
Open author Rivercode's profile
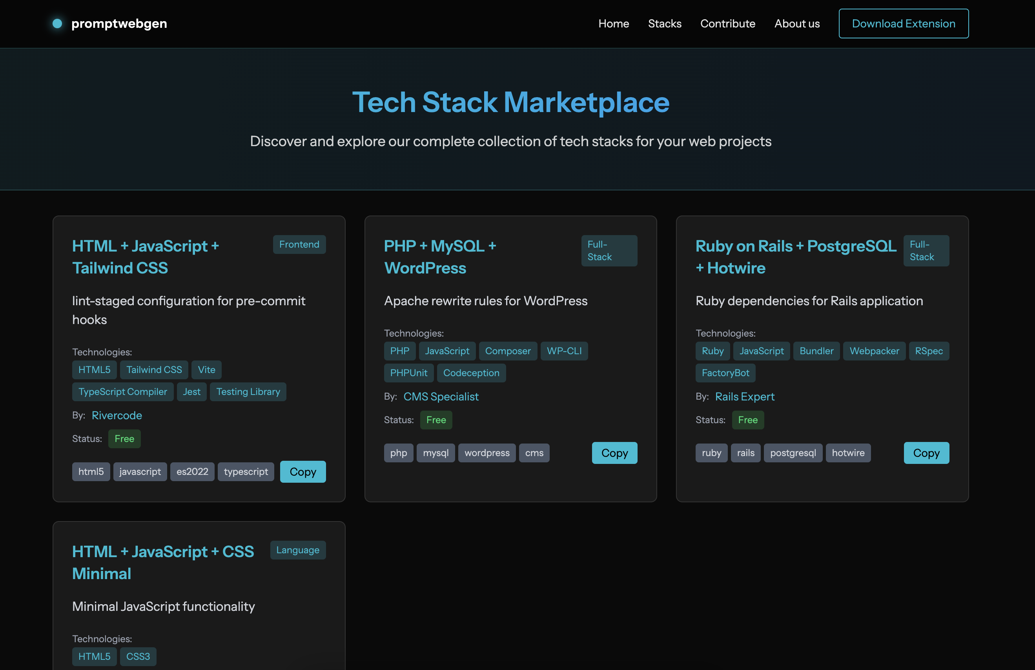117,415
